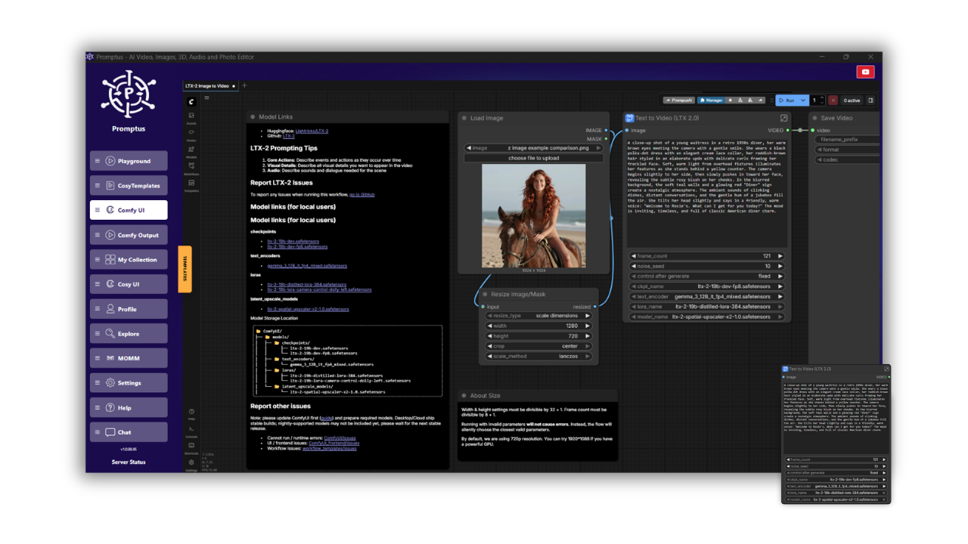Click the red cancel run X button
This screenshot has width=968, height=544.
tap(833, 100)
